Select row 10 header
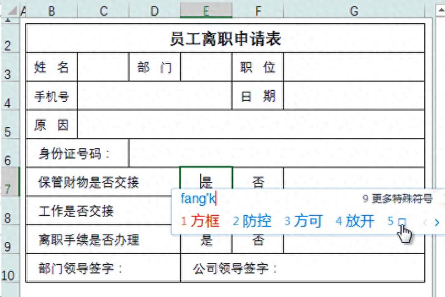 tap(10, 268)
